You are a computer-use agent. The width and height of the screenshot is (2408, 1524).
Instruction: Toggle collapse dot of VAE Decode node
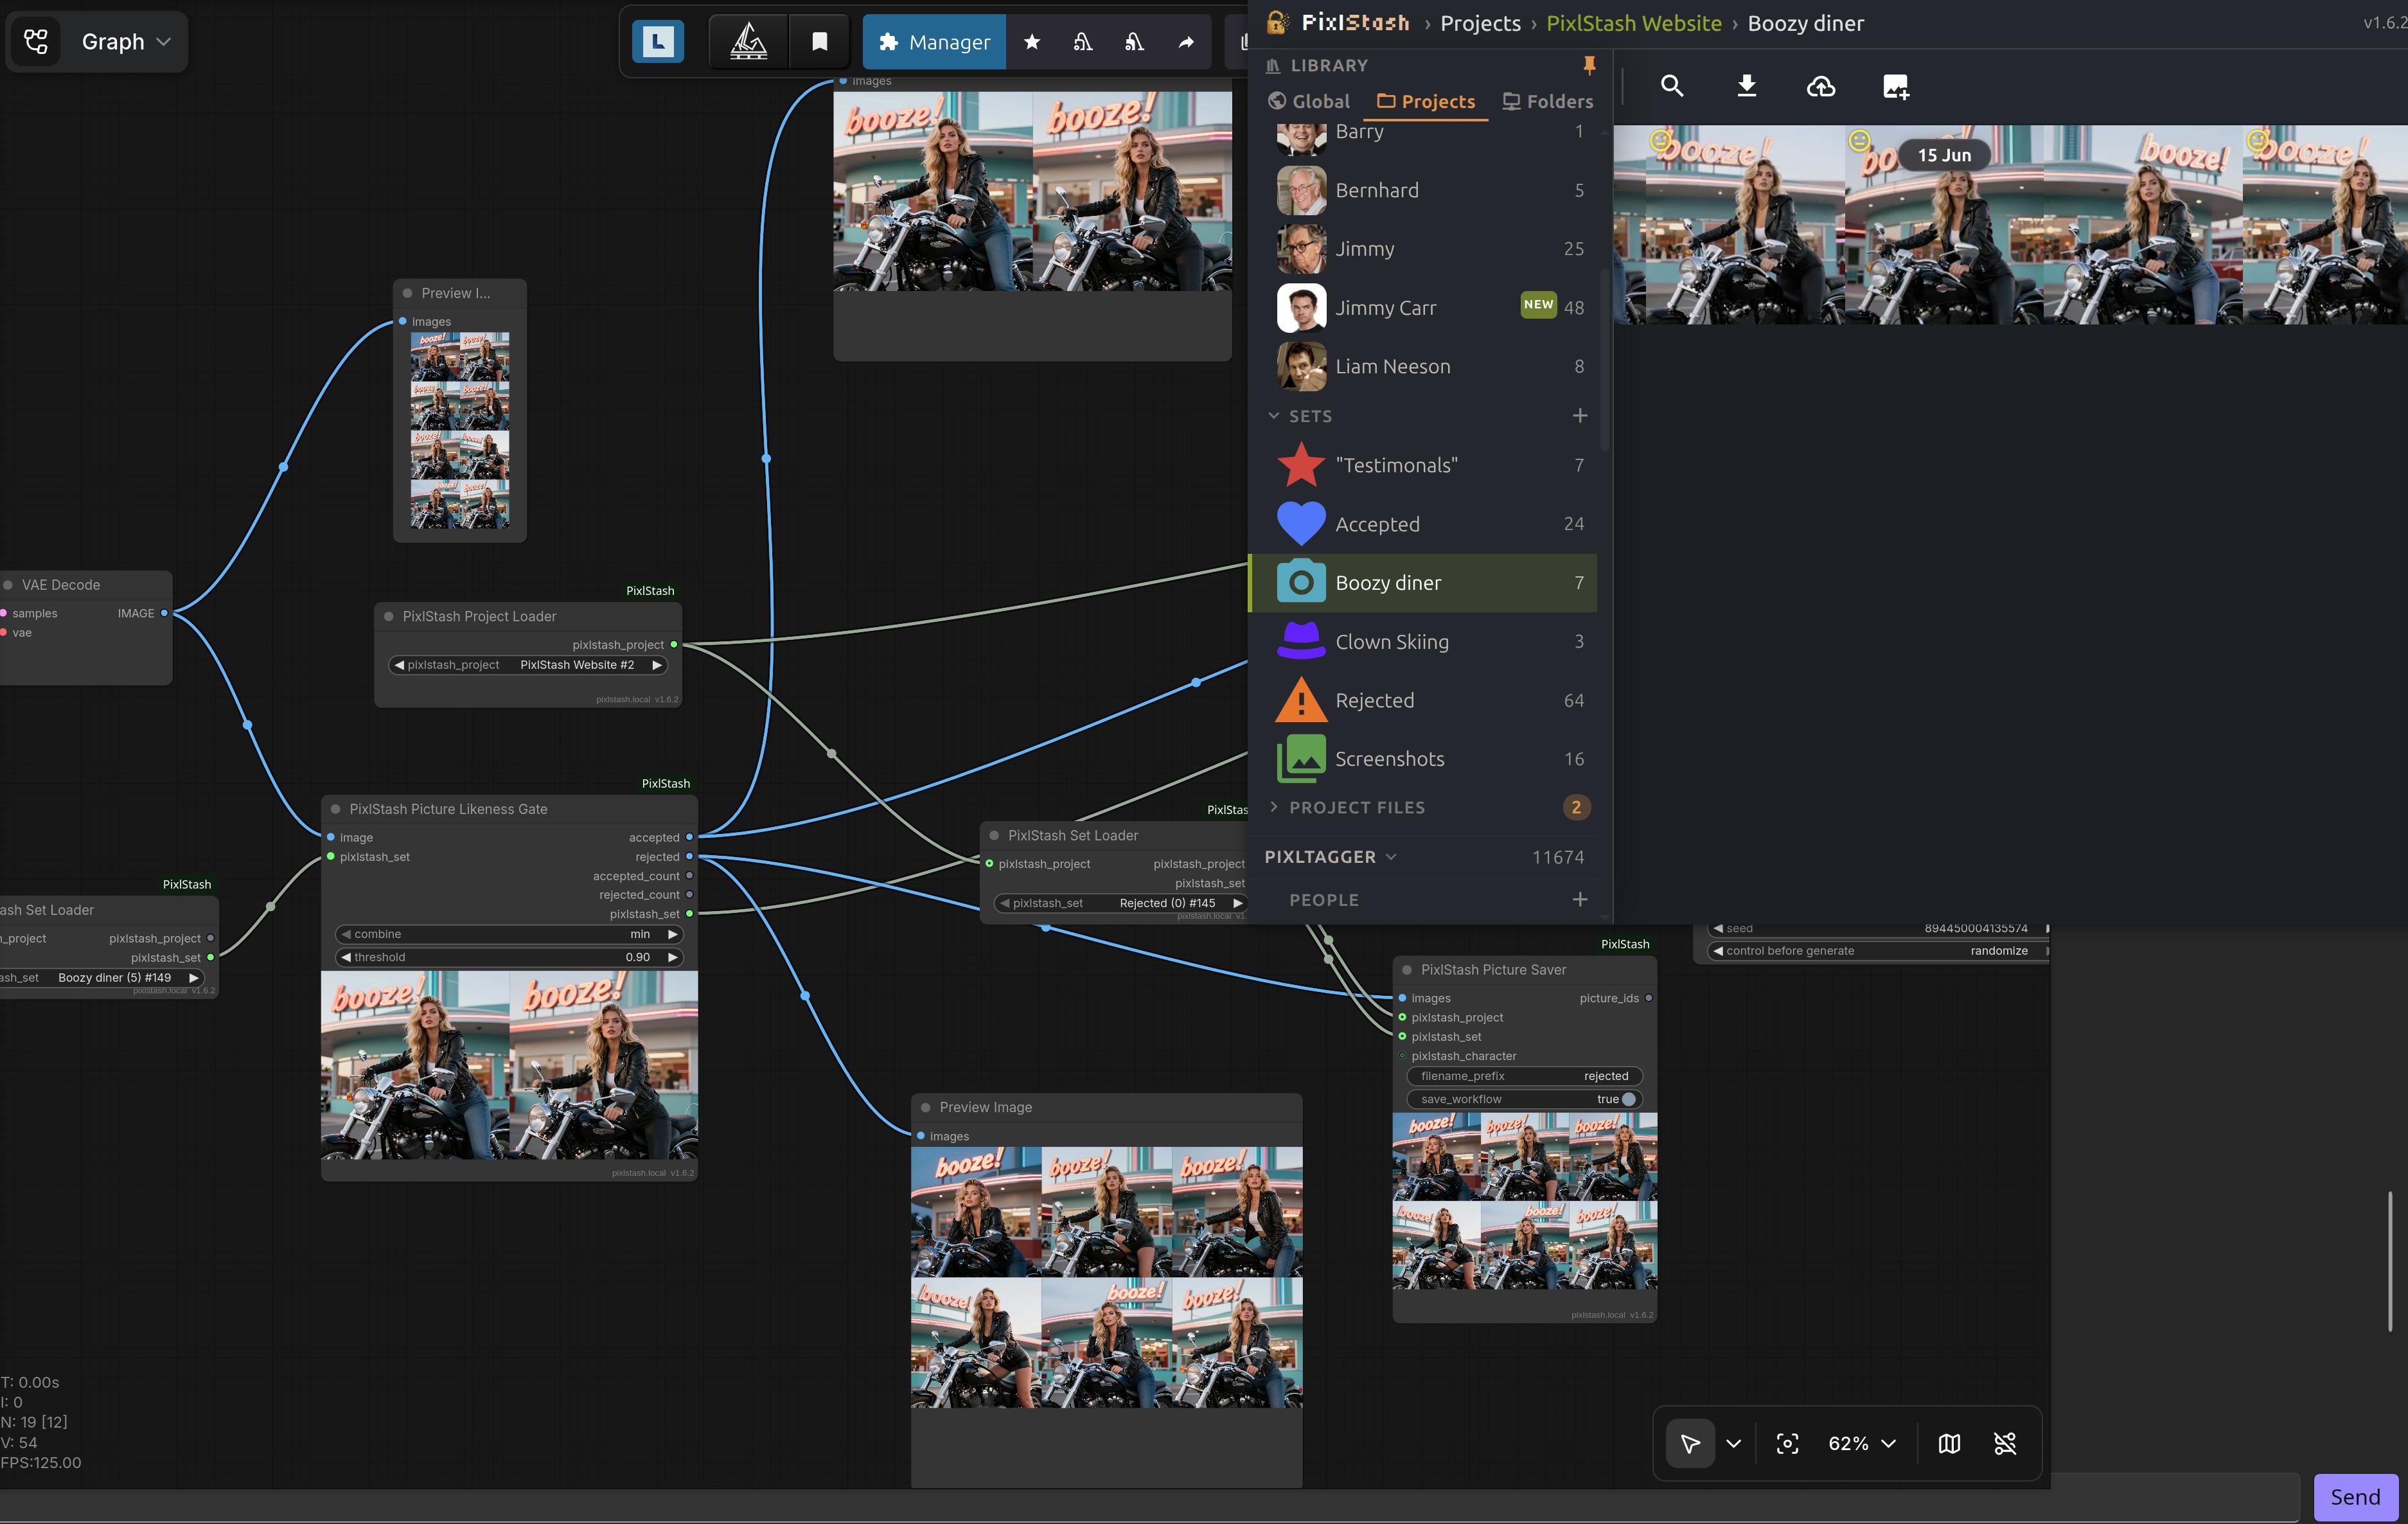tap(8, 585)
